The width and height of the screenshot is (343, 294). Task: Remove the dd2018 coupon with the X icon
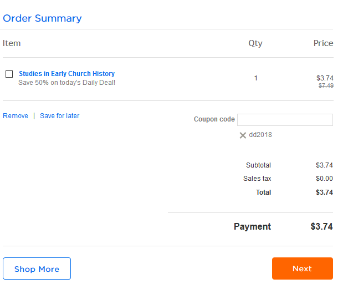[243, 135]
